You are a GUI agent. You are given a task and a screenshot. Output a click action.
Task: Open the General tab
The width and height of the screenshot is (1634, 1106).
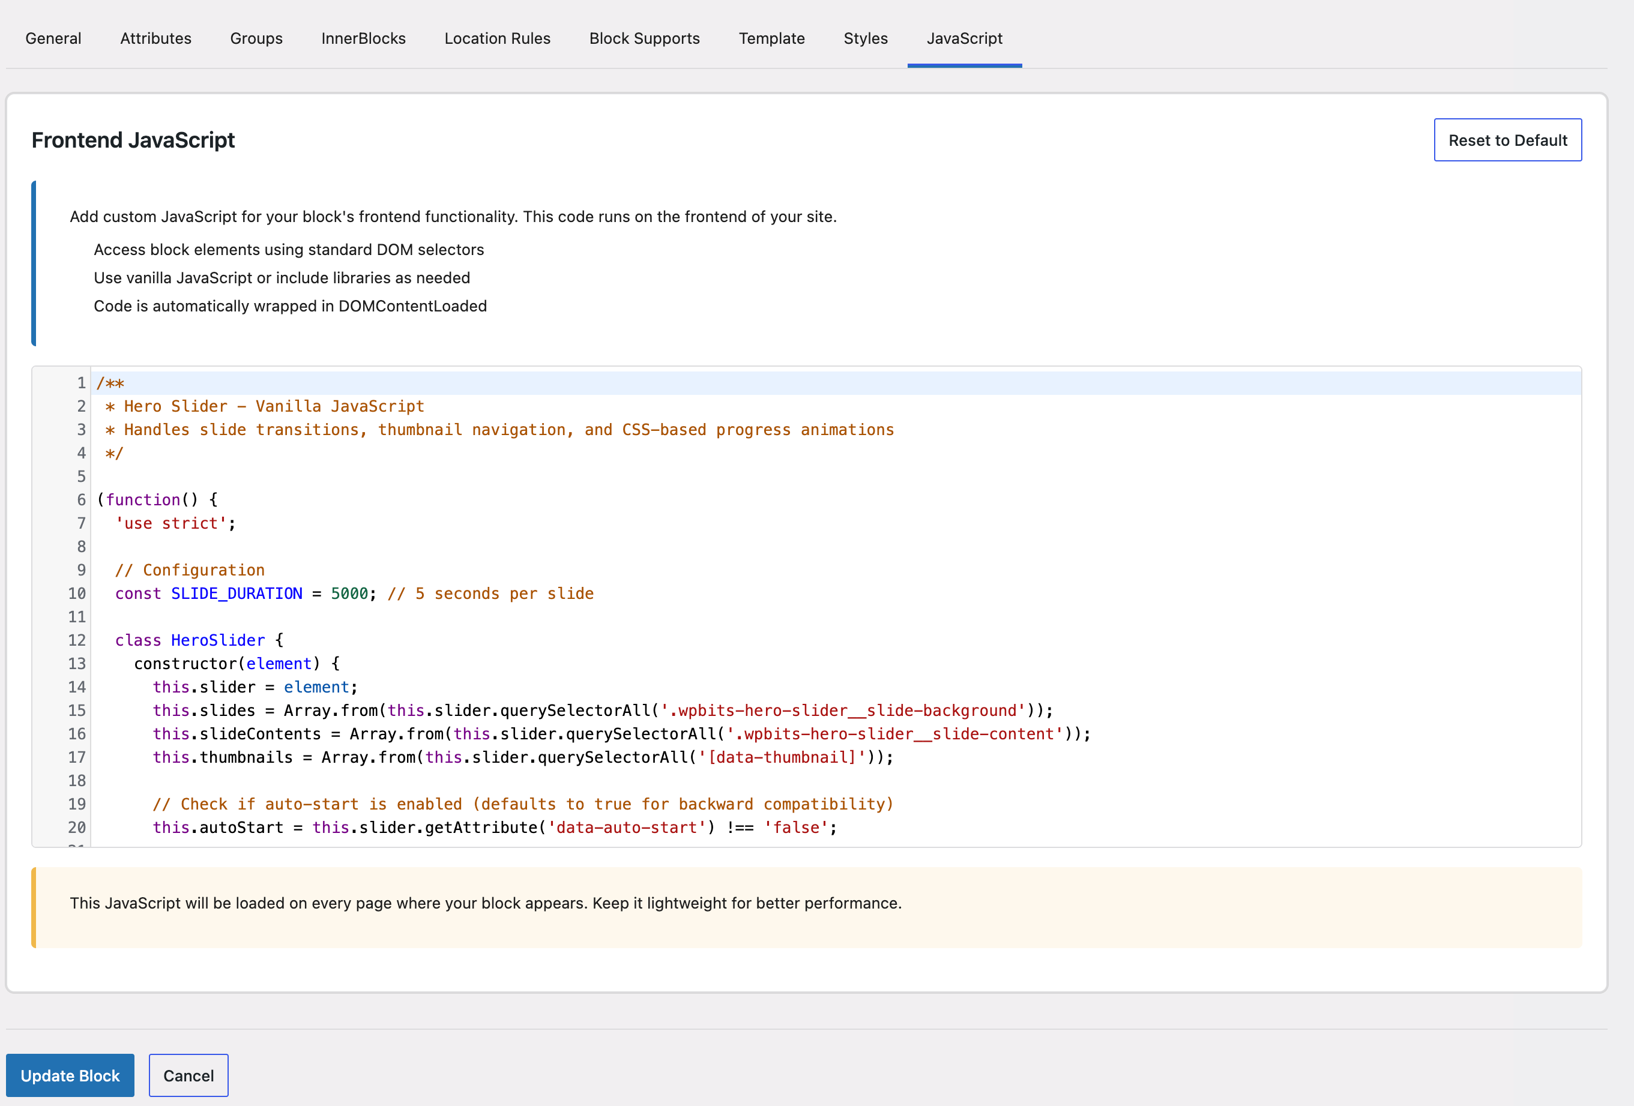click(53, 38)
